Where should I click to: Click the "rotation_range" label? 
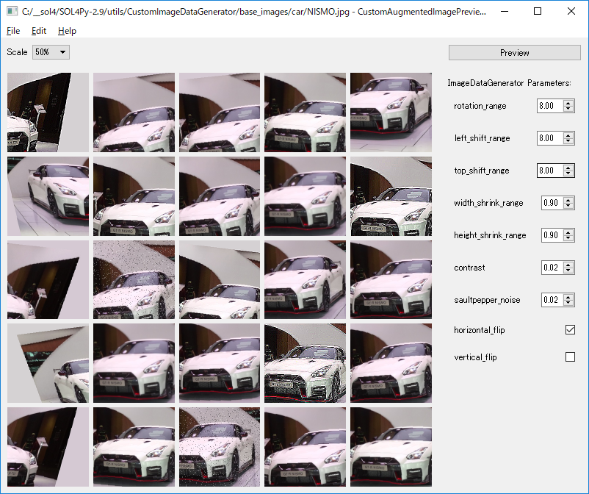(x=480, y=106)
